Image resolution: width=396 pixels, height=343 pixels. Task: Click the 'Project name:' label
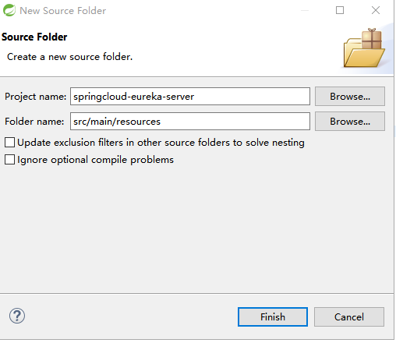36,97
